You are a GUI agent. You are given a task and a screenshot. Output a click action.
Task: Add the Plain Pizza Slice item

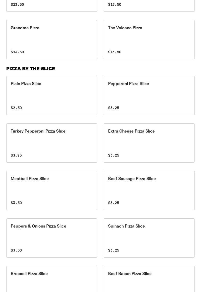[x=52, y=95]
